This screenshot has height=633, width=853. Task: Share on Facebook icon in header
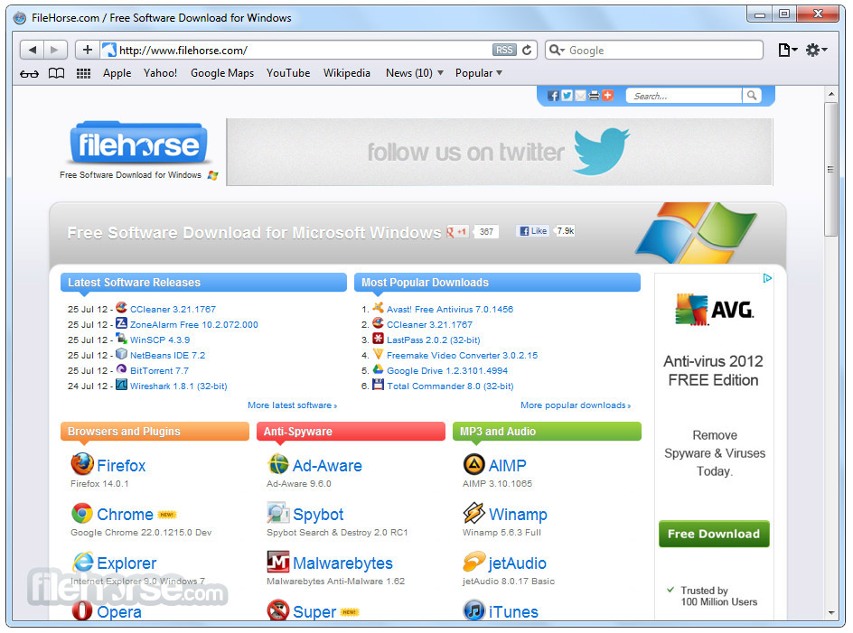point(553,96)
